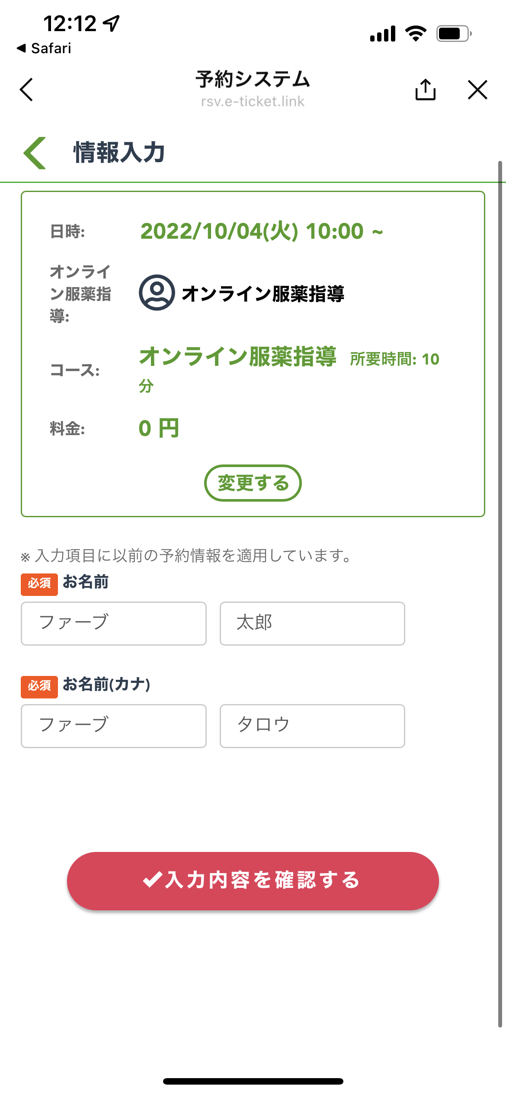
Task: Return to Safari via status bar link
Action: tap(44, 48)
